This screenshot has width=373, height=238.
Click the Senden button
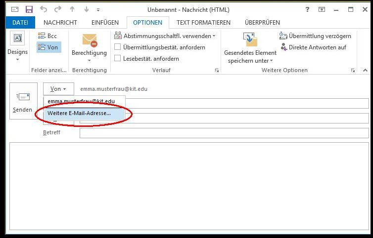23,101
